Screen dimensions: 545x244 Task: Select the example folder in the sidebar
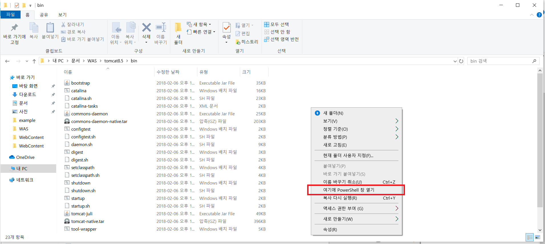point(27,120)
